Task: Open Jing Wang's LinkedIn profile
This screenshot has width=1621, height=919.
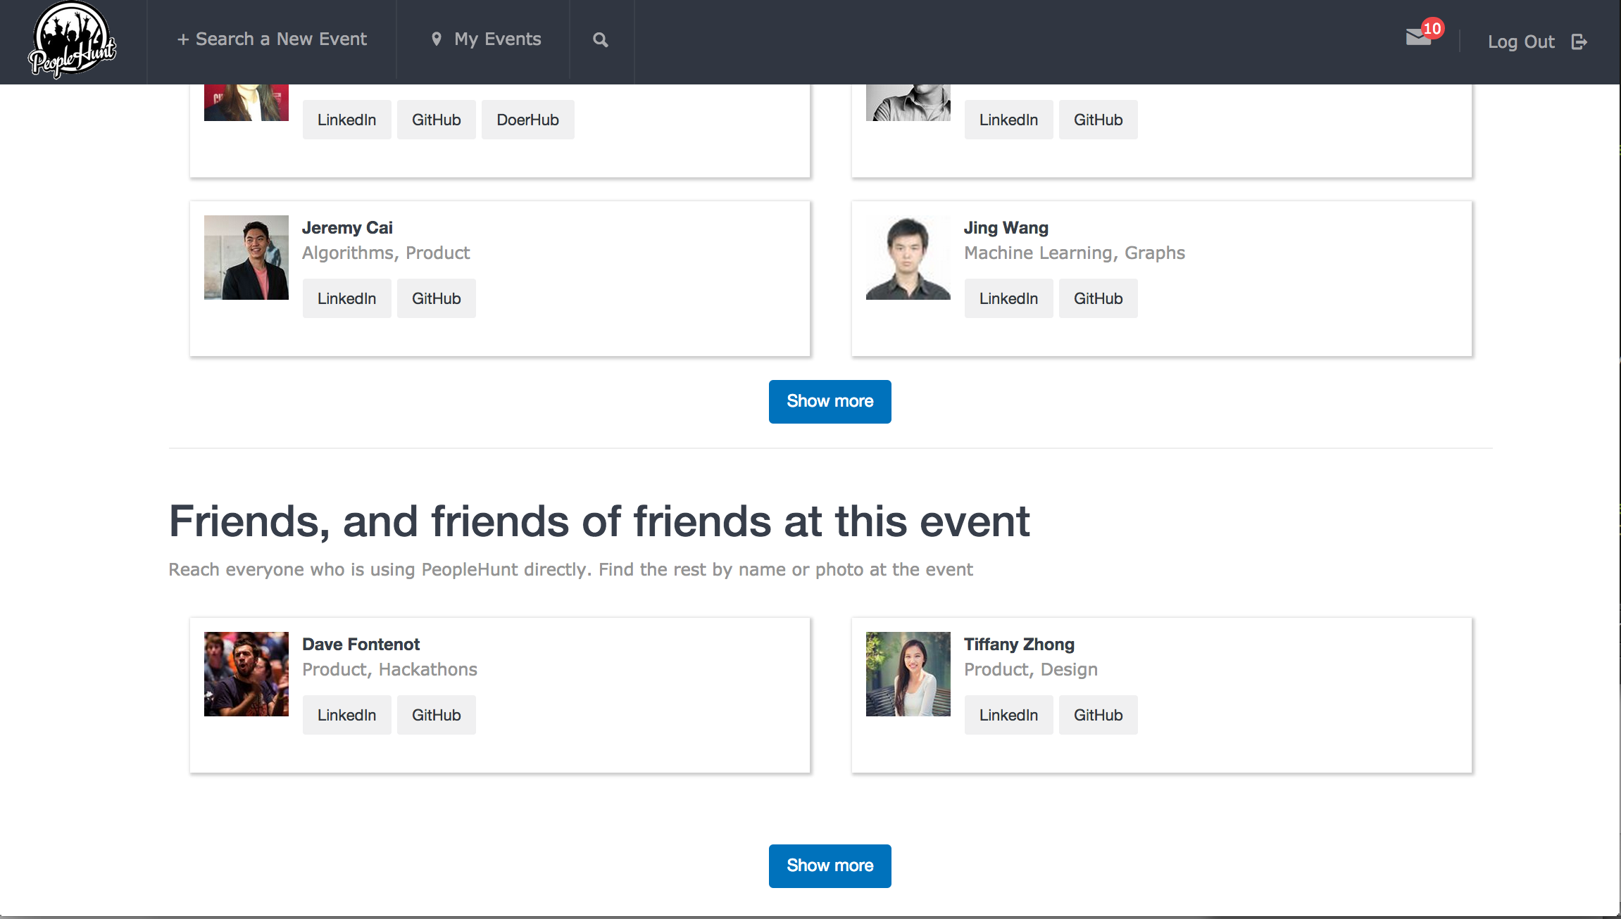Action: click(x=1008, y=298)
